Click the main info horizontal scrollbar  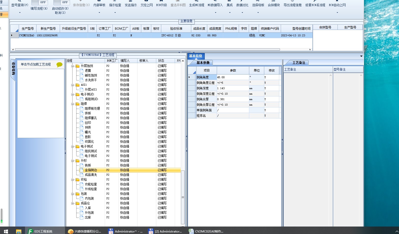tap(147, 49)
